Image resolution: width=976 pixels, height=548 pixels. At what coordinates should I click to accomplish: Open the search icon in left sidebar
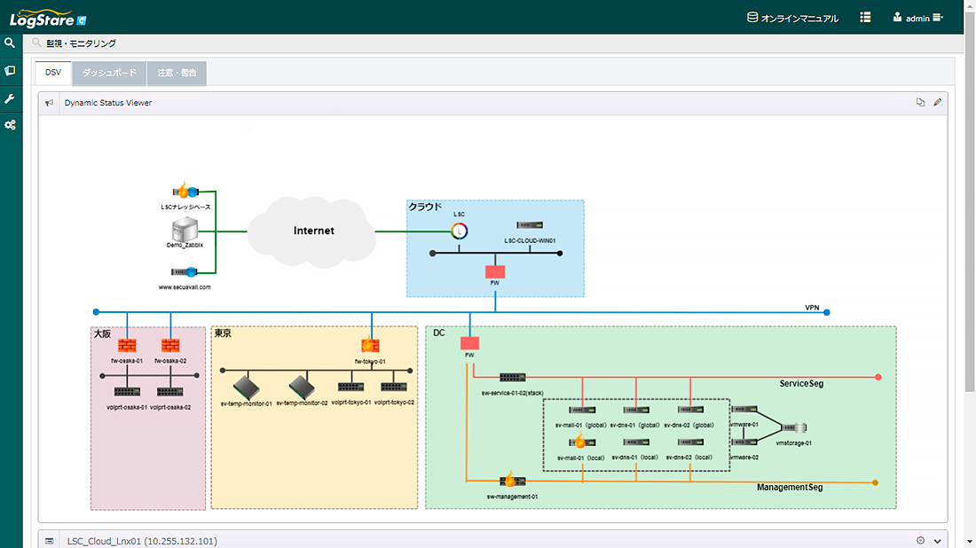point(10,43)
